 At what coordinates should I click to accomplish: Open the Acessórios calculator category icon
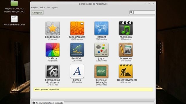tap(126, 50)
